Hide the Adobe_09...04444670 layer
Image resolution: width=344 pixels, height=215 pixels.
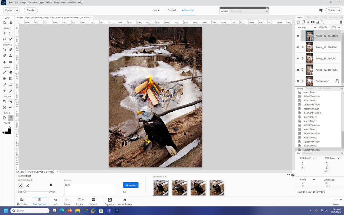[298, 36]
